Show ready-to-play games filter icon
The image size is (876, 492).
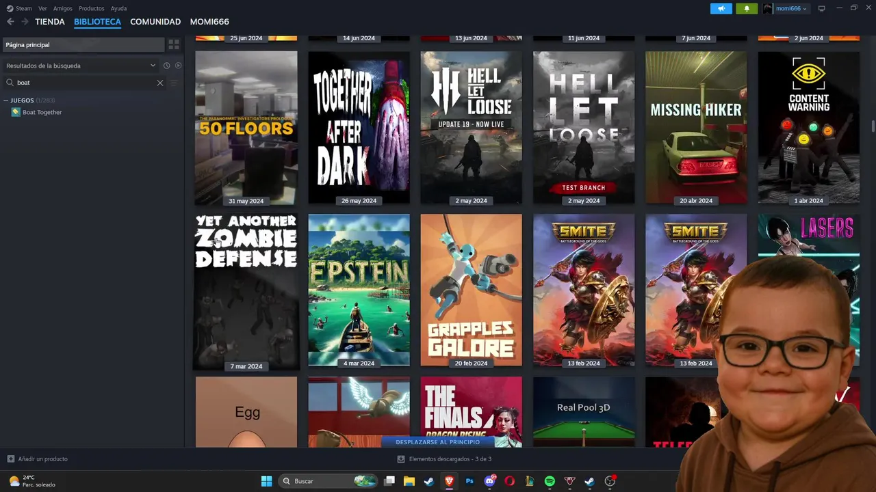tap(178, 66)
